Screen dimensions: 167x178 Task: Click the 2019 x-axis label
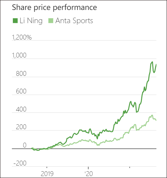(47, 174)
